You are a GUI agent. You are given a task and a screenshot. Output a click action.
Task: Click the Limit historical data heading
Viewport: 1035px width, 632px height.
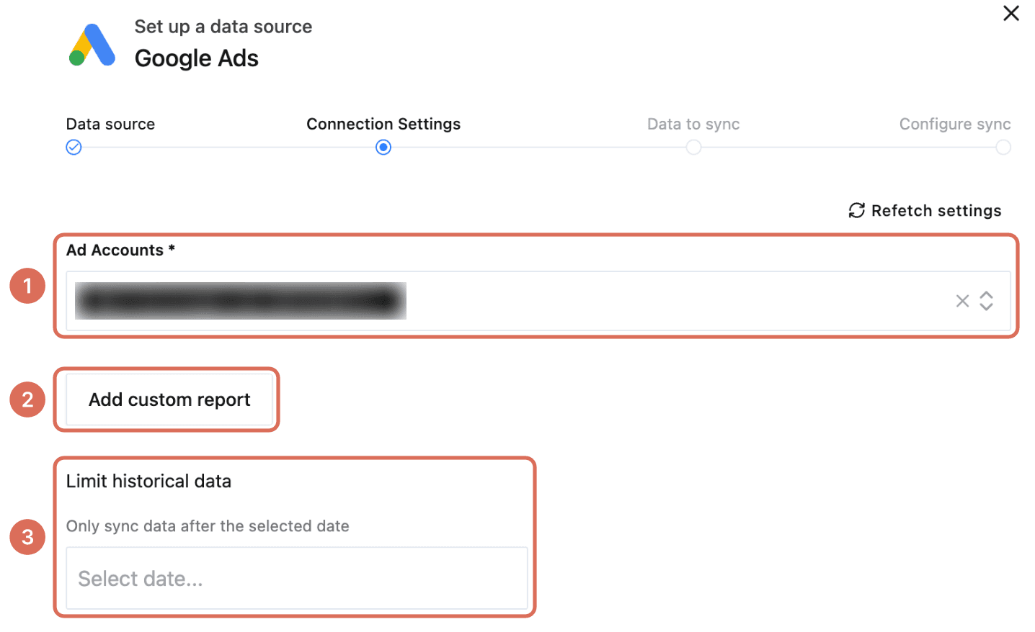[148, 481]
